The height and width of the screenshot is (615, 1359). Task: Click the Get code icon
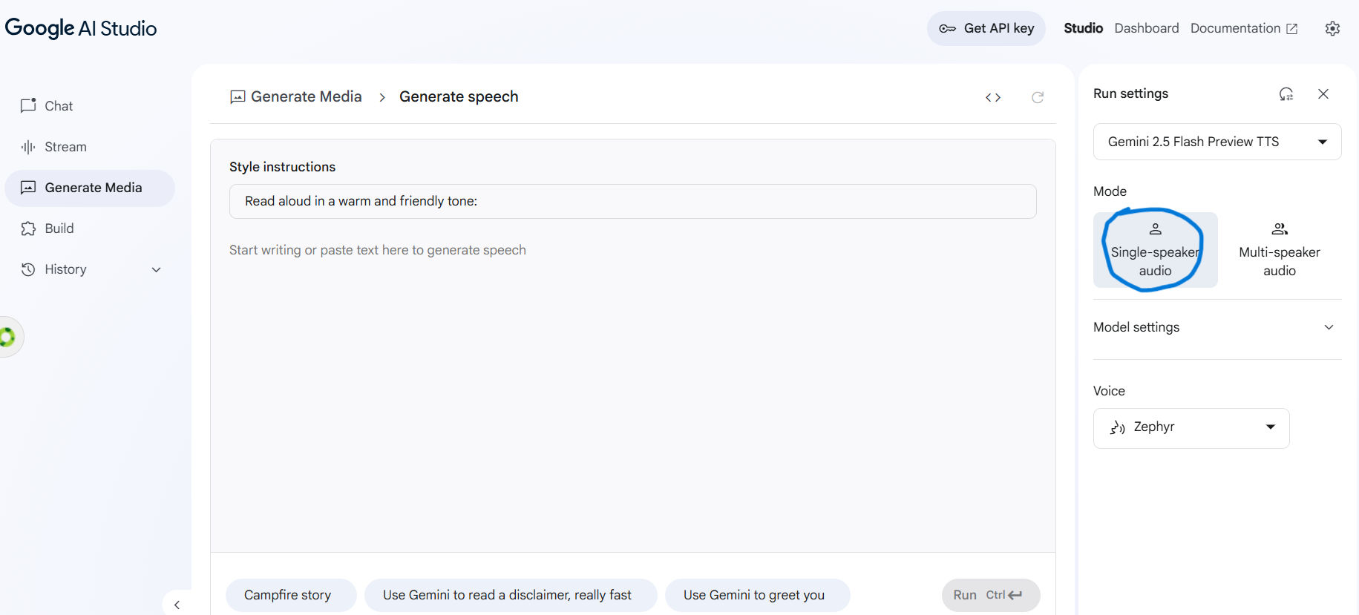click(x=993, y=97)
